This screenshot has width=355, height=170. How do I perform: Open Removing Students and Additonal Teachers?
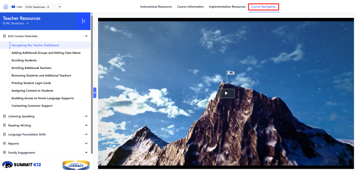tap(41, 76)
